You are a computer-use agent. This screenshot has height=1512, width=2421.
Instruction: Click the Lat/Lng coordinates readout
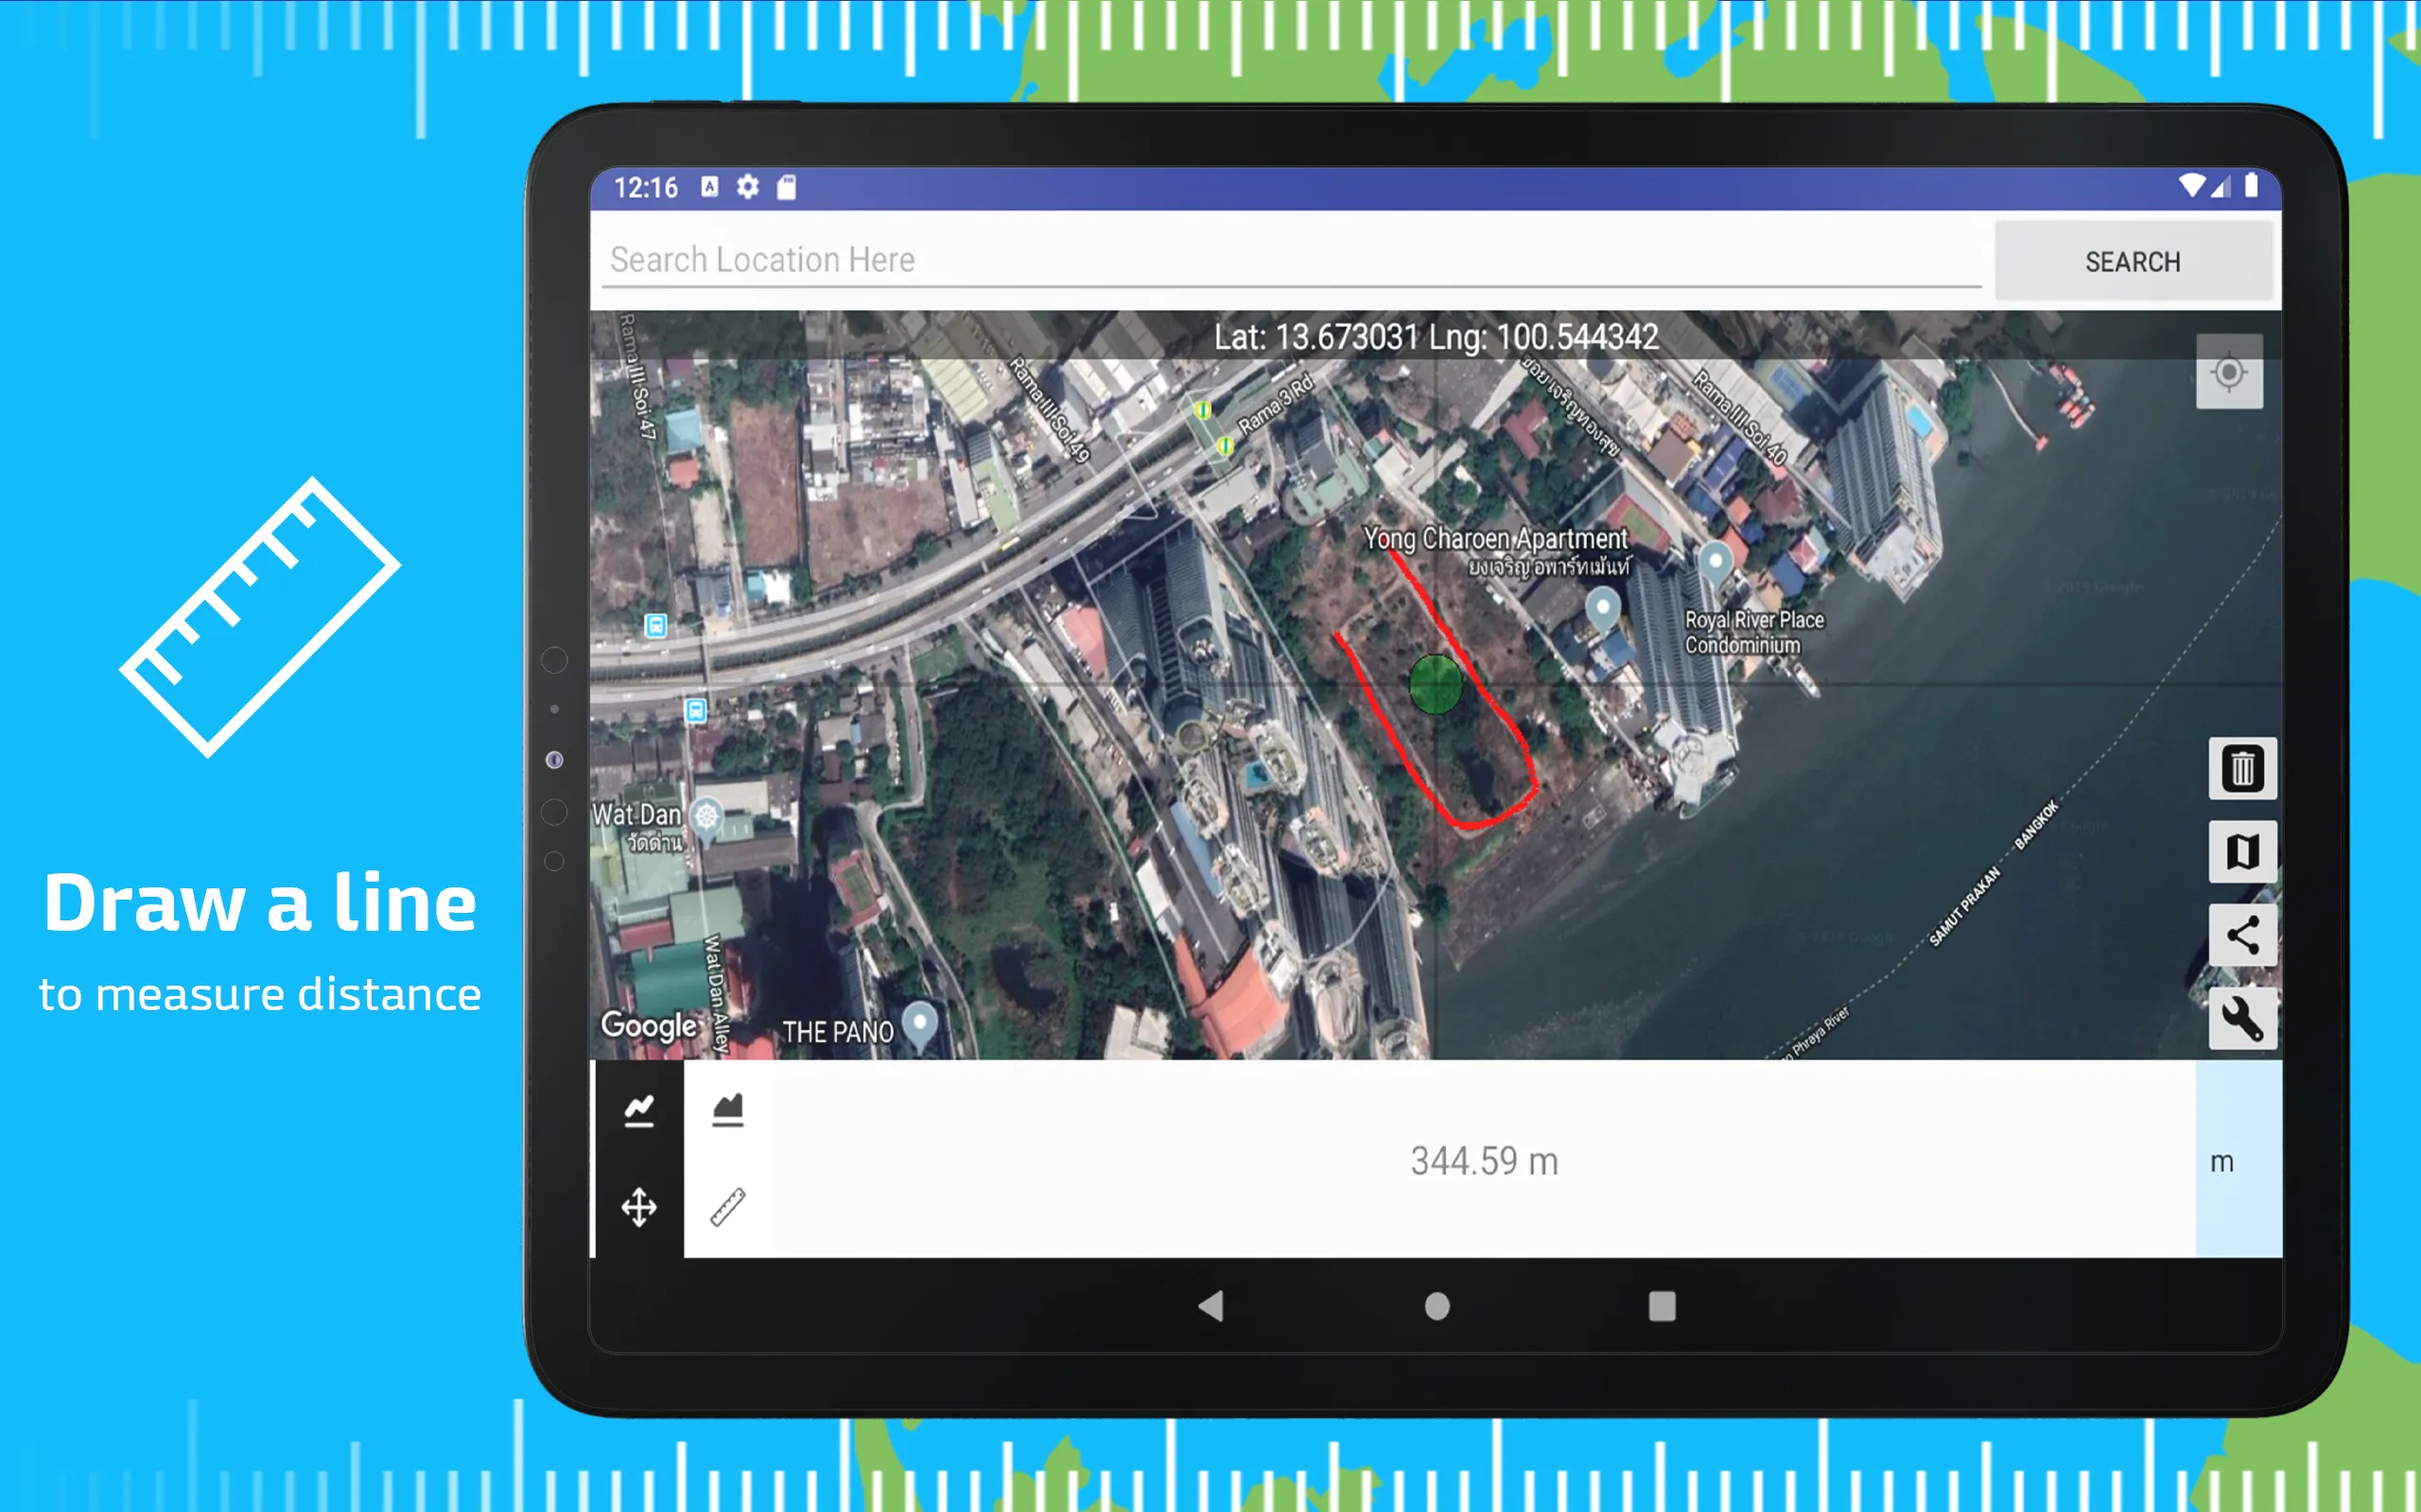[1436, 337]
